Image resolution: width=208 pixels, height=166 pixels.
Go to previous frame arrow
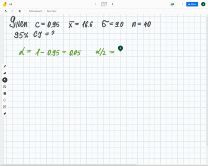click(x=95, y=4)
